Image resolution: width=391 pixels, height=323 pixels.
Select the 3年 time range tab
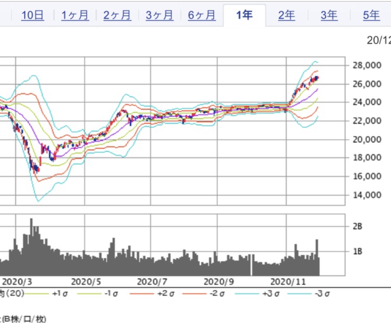329,15
